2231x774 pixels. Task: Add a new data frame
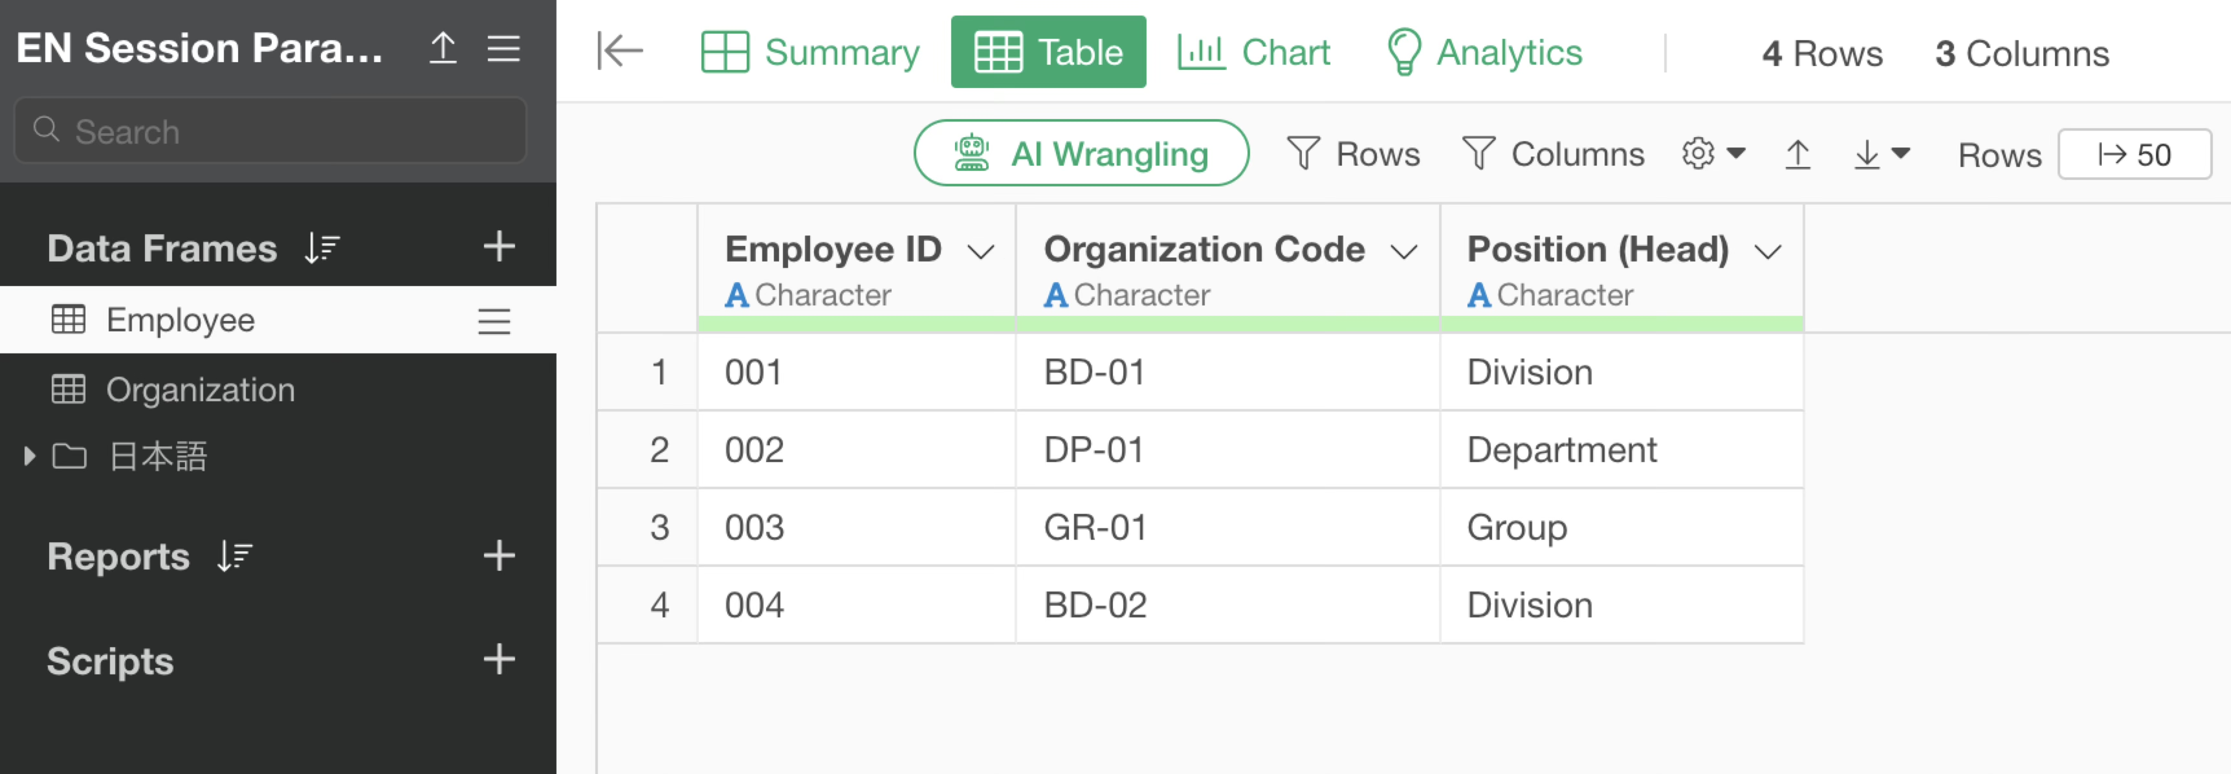click(499, 247)
